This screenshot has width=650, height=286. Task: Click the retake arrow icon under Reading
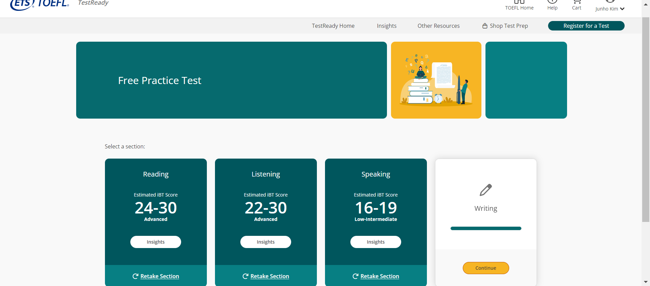(135, 276)
